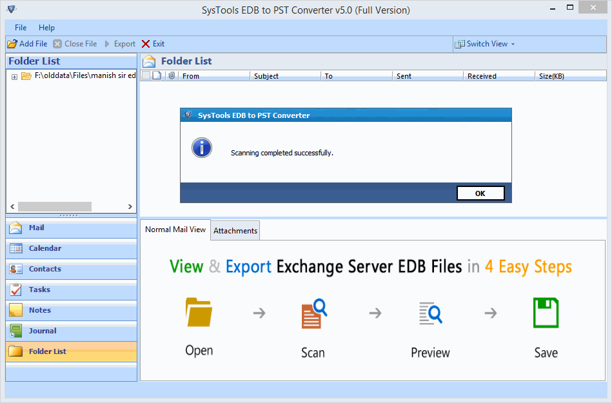Click OK in the scanning completed dialog

pyautogui.click(x=480, y=193)
